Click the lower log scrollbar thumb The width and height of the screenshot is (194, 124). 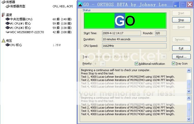189,110
